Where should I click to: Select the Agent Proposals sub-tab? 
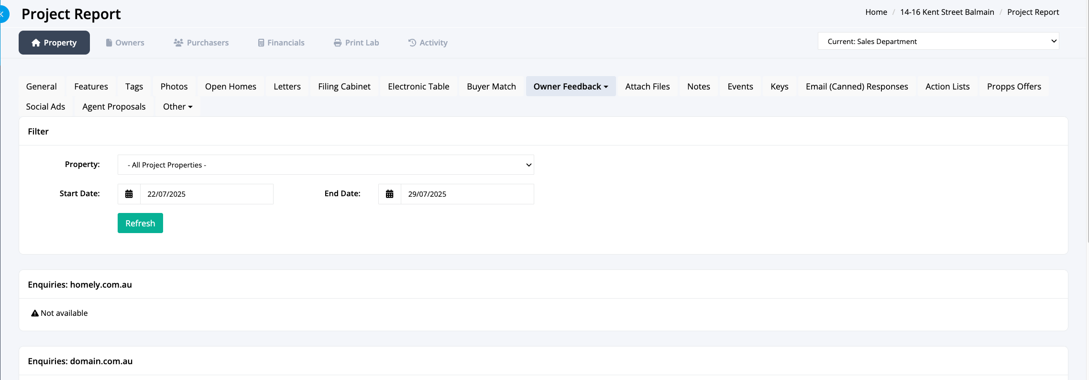(114, 106)
